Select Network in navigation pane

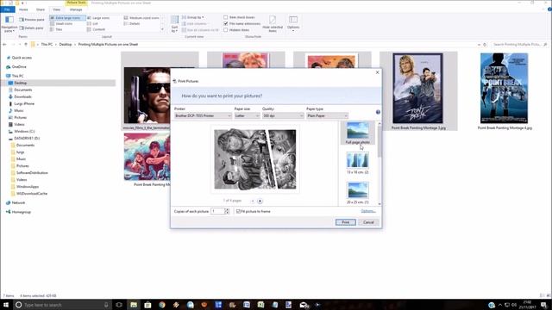[x=18, y=203]
